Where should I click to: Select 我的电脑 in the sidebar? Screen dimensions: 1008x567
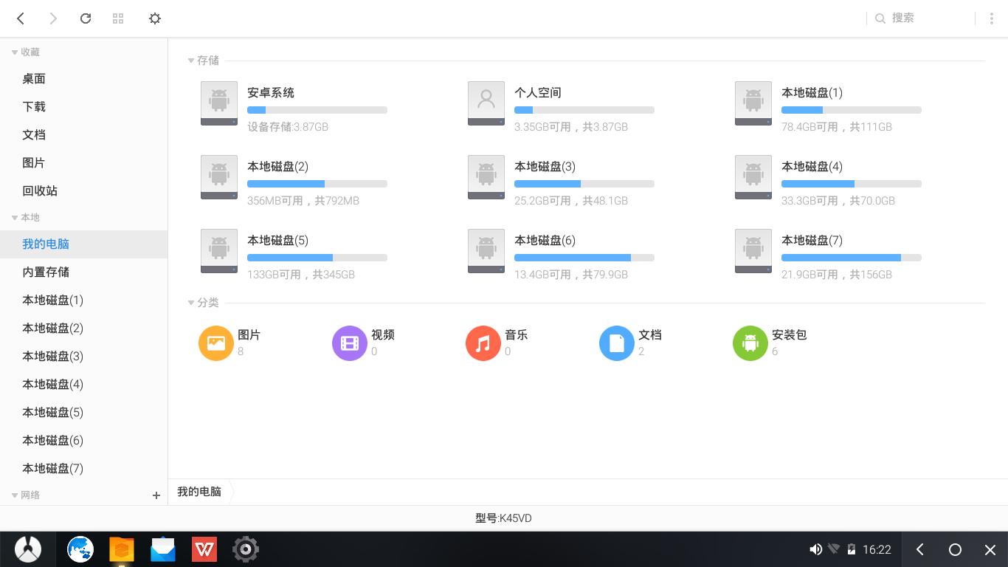click(83, 244)
